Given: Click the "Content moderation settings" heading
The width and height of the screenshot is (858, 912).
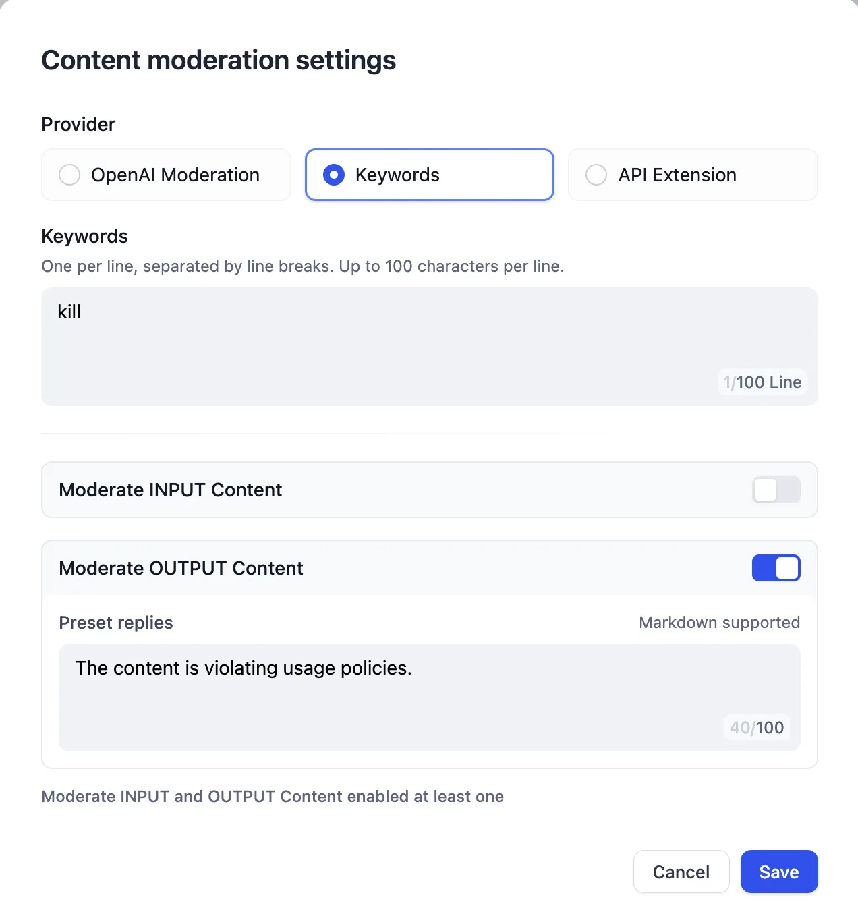Looking at the screenshot, I should point(219,61).
